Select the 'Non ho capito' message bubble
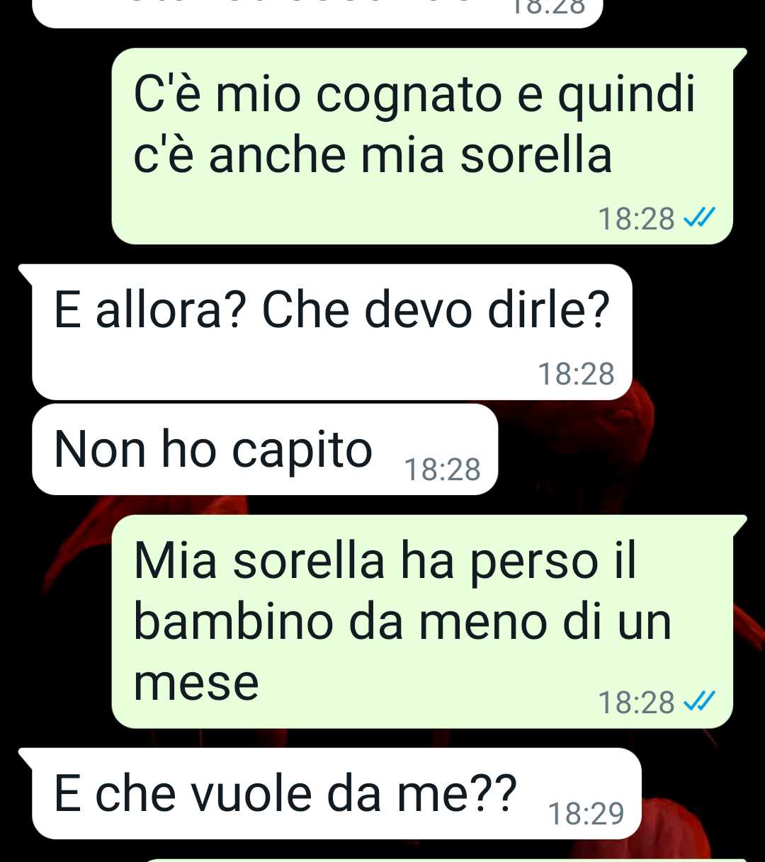Image resolution: width=765 pixels, height=862 pixels. click(x=265, y=449)
